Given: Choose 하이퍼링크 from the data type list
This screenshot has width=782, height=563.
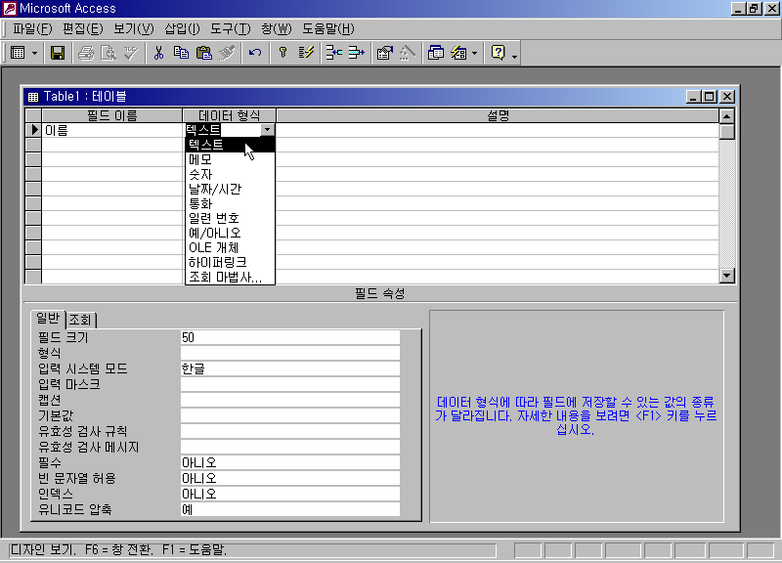Looking at the screenshot, I should [230, 262].
